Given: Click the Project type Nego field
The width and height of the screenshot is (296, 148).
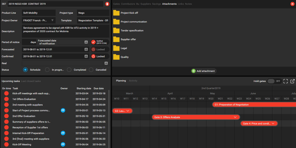Looking at the screenshot, I should (x=93, y=13).
